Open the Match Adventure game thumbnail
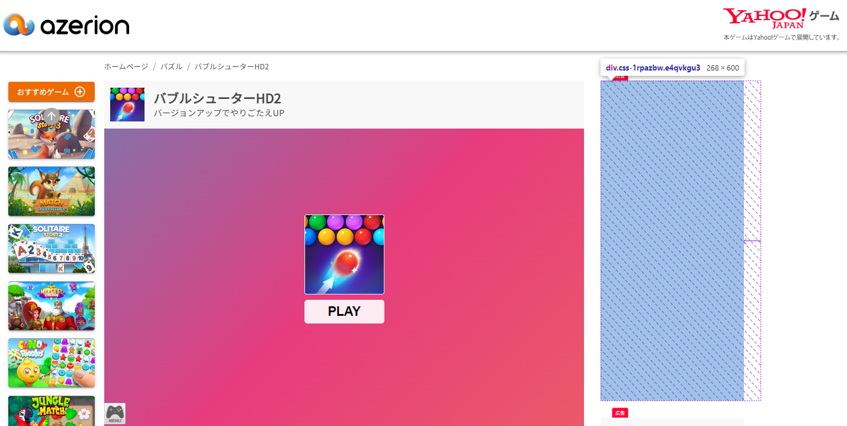Image resolution: width=847 pixels, height=426 pixels. pyautogui.click(x=51, y=191)
